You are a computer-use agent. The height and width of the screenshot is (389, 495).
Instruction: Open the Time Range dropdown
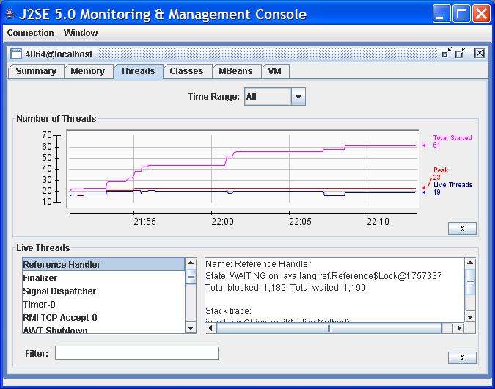pos(298,96)
